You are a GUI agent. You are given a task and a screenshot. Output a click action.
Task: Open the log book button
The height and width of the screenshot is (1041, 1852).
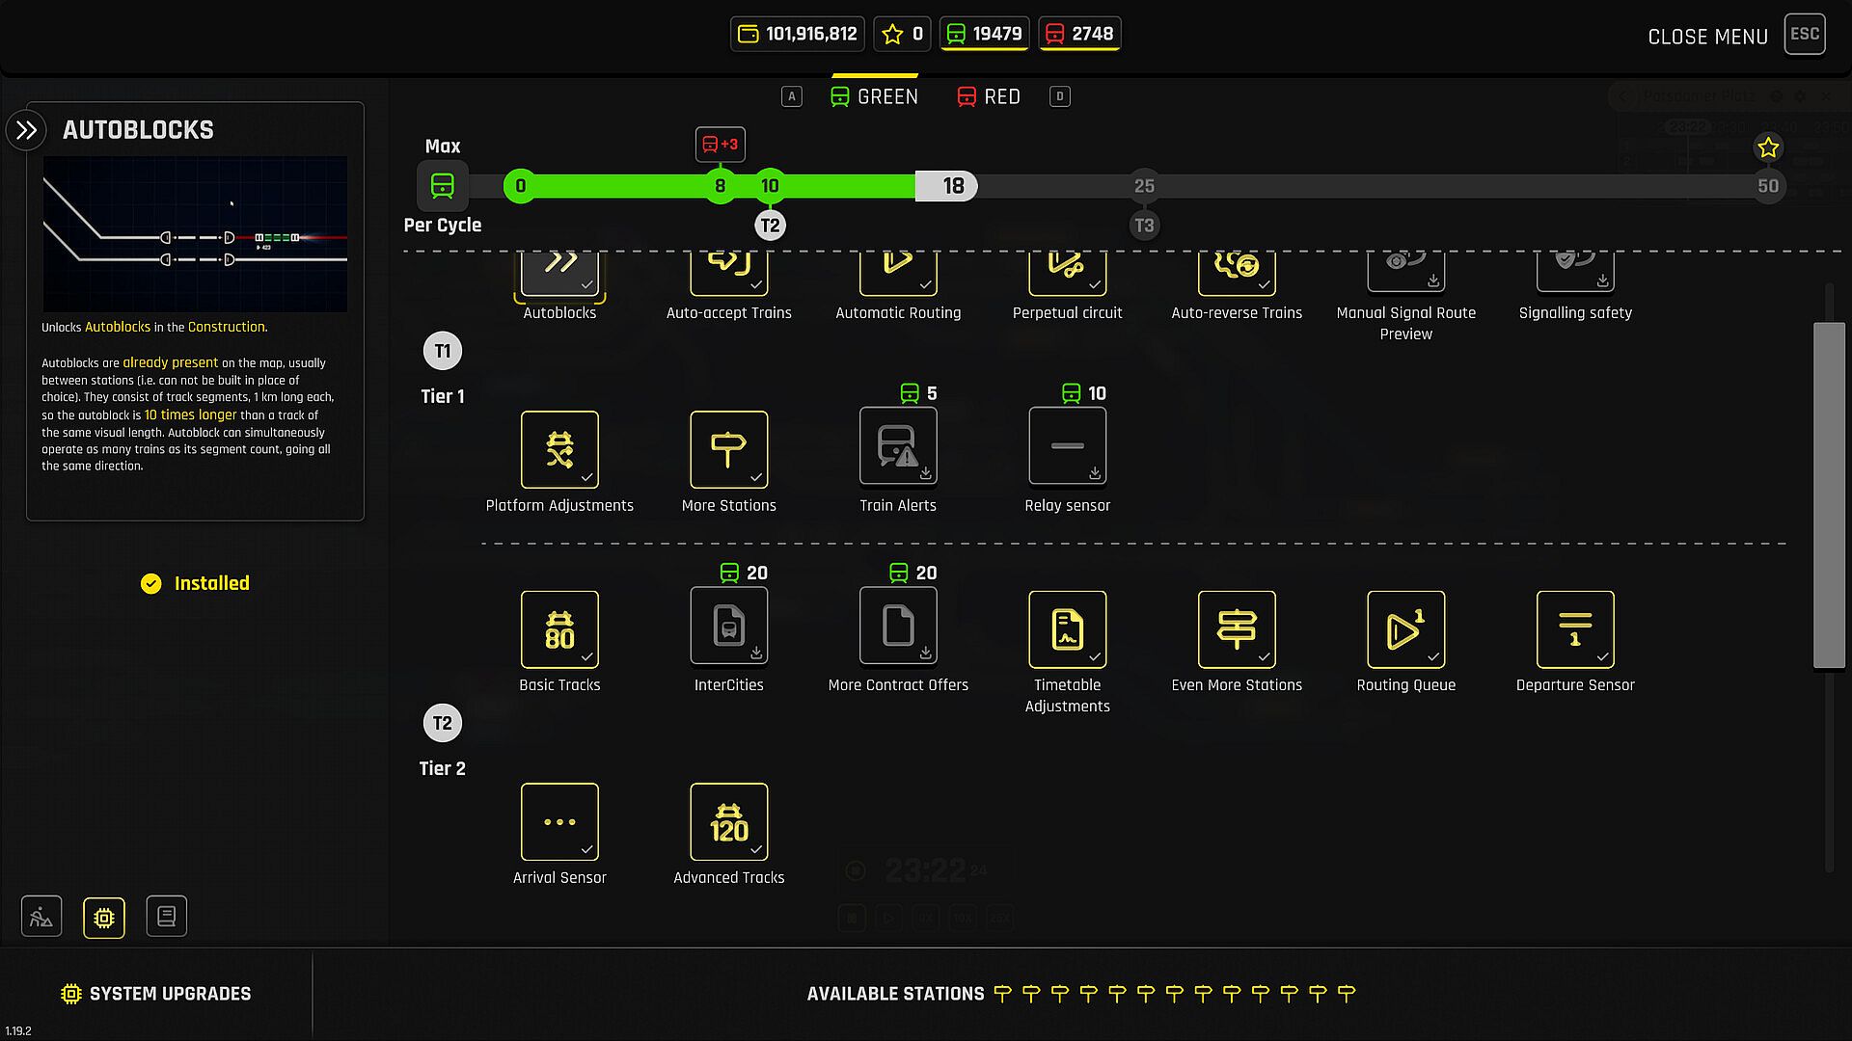(x=166, y=917)
